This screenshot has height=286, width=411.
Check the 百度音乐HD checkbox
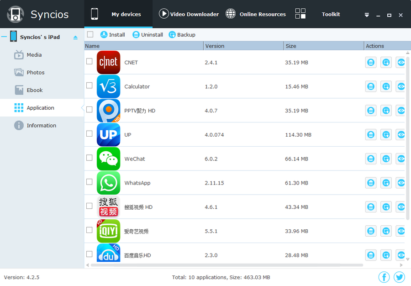tap(90, 254)
